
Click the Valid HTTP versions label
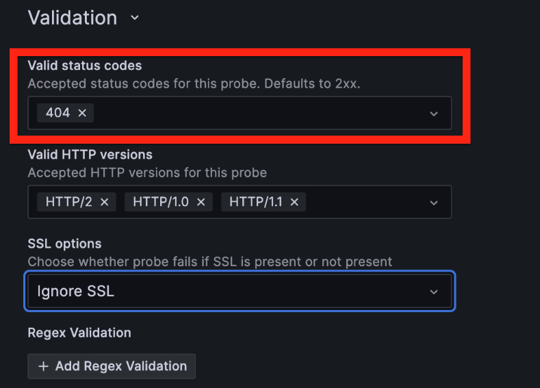tap(90, 155)
